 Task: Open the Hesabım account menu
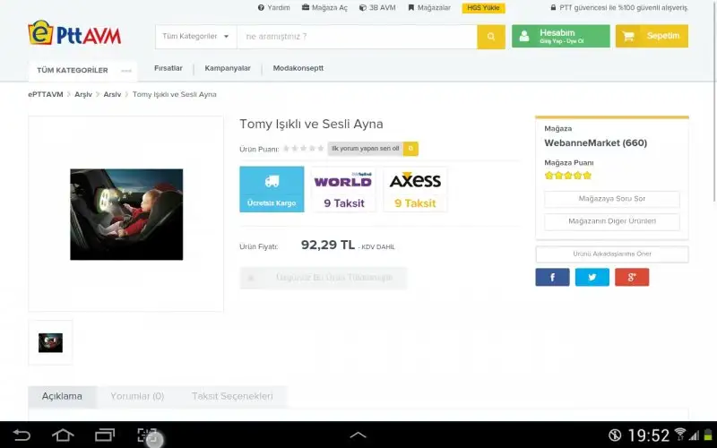(561, 37)
